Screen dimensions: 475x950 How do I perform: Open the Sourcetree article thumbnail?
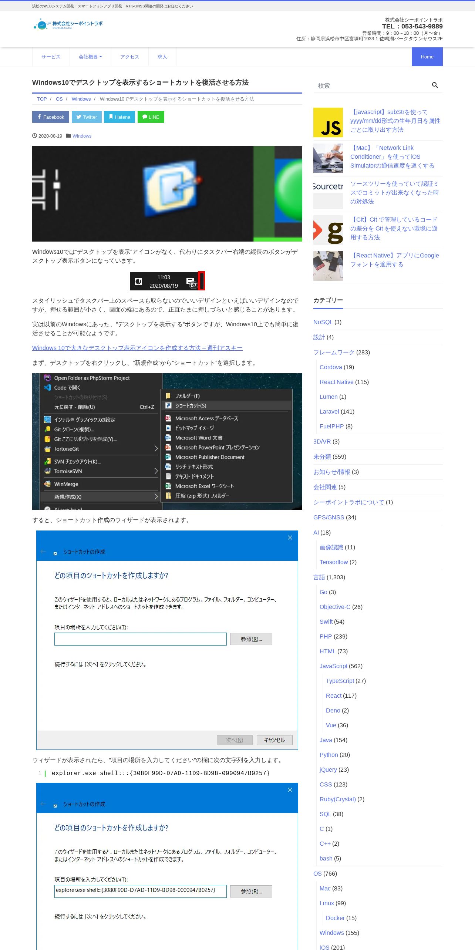[x=328, y=194]
